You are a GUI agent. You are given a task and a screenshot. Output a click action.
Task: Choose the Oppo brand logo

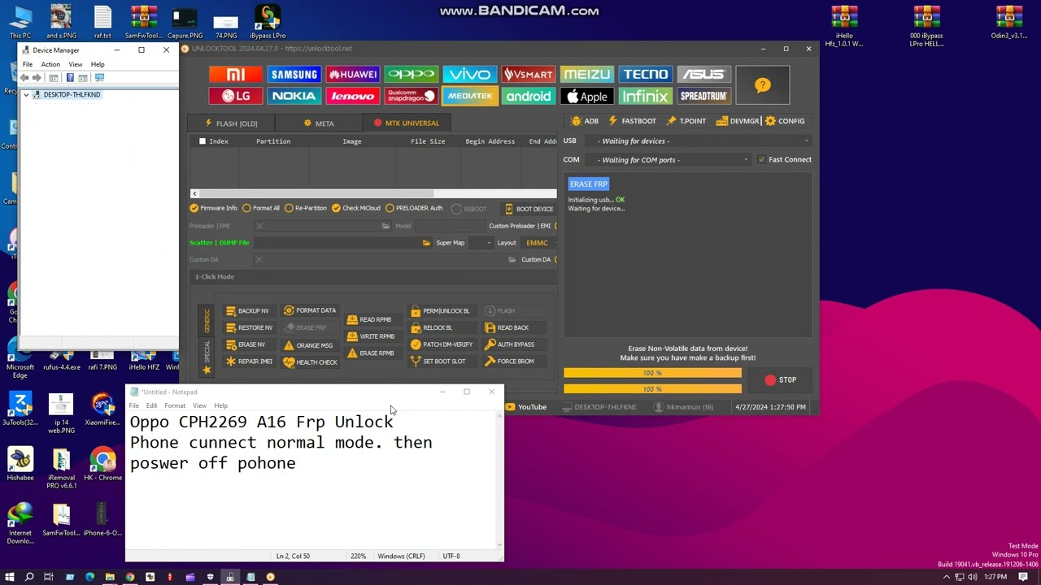click(411, 75)
